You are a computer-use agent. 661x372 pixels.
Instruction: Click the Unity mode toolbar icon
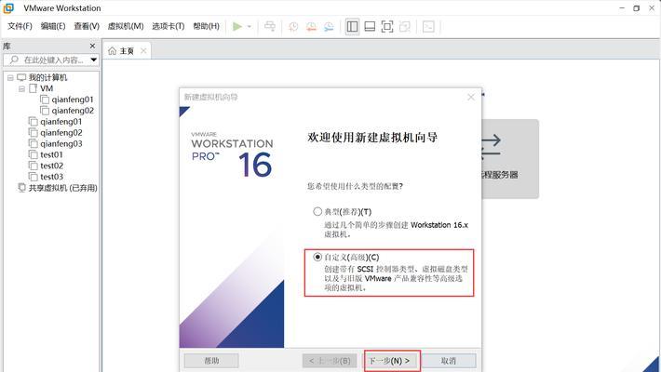[x=405, y=27]
